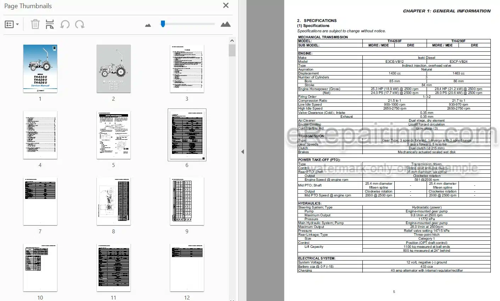Image resolution: width=500 pixels, height=301 pixels.
Task: Collapse the navigation pane with arrow
Action: tap(243, 152)
